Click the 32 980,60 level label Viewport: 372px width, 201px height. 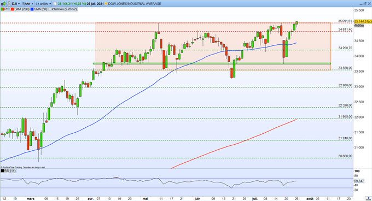point(345,85)
